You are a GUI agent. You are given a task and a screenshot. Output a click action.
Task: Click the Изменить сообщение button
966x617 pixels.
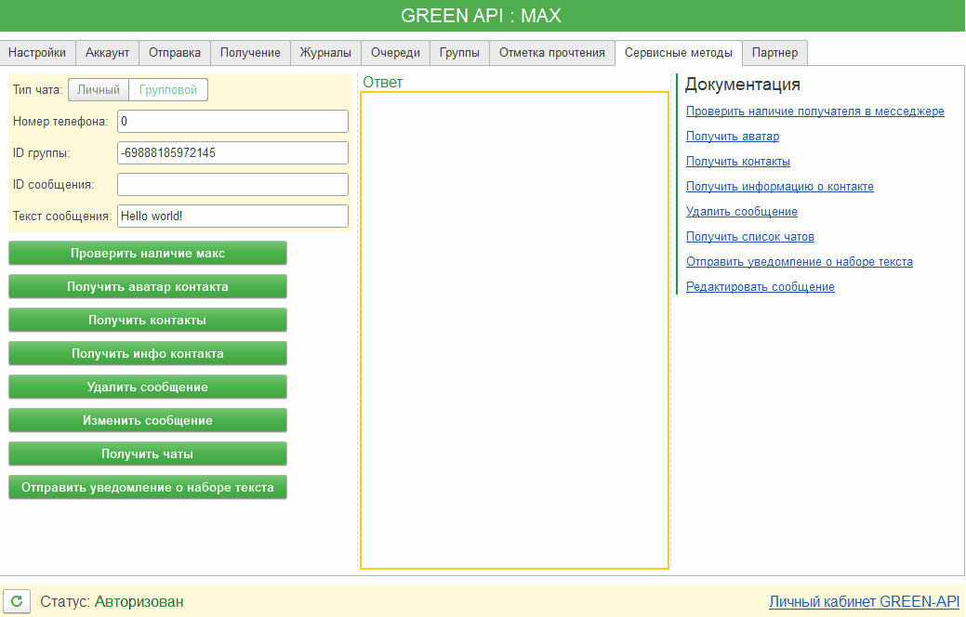[148, 421]
